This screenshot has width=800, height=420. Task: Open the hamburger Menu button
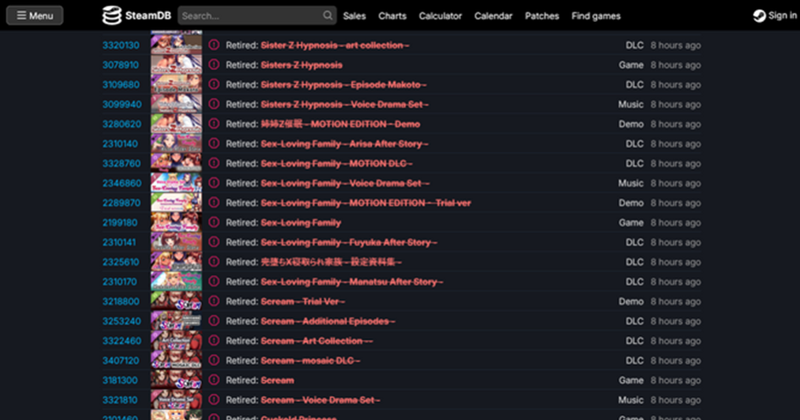pos(35,15)
